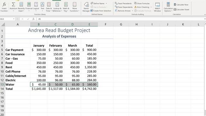Select column H header

pyautogui.click(x=136, y=24)
